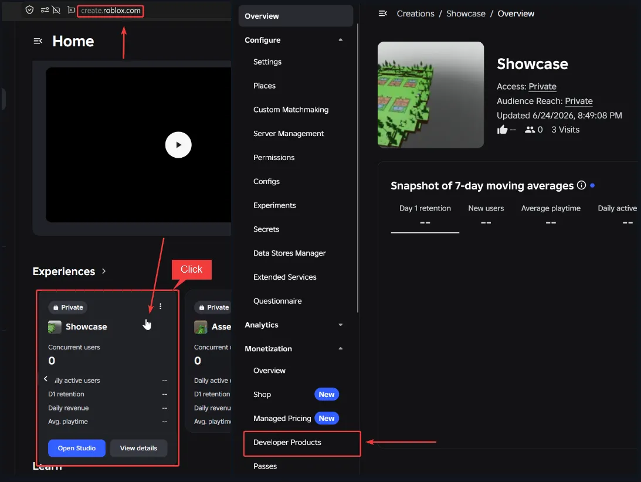
Task: Open Managed Pricing page
Action: pos(282,418)
